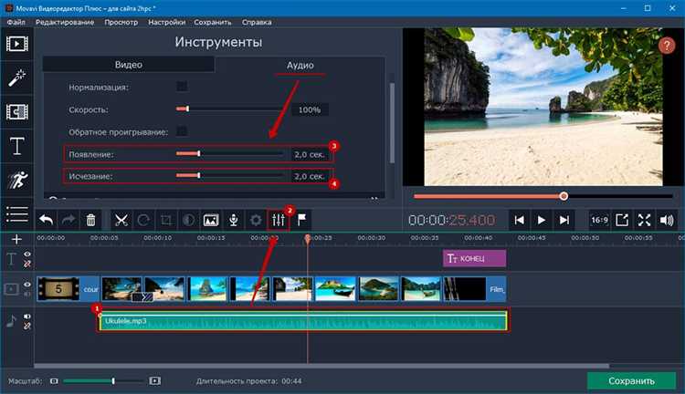Click the preview playback progress bar
This screenshot has width=685, height=394.
[x=543, y=196]
